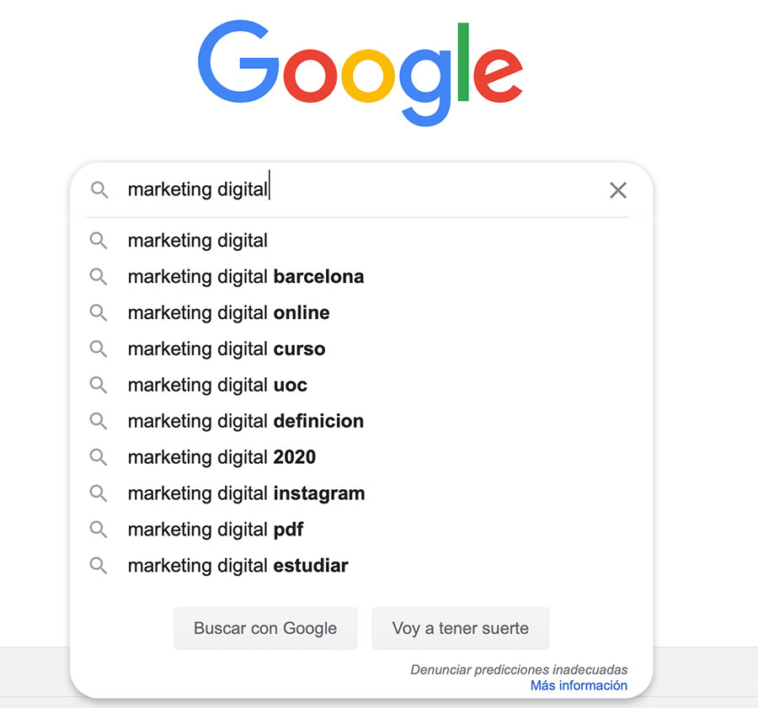Click the magnifier beside "marketing digital estudiar"
The width and height of the screenshot is (758, 708).
coord(99,565)
